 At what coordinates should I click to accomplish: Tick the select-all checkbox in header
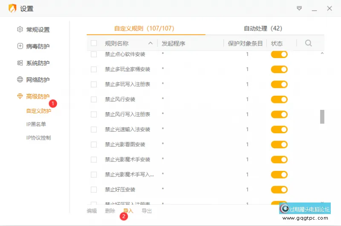(94, 43)
